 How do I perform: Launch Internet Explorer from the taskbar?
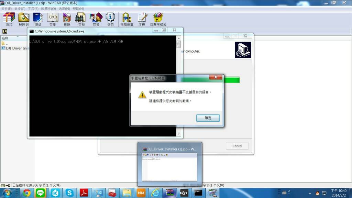point(155,193)
